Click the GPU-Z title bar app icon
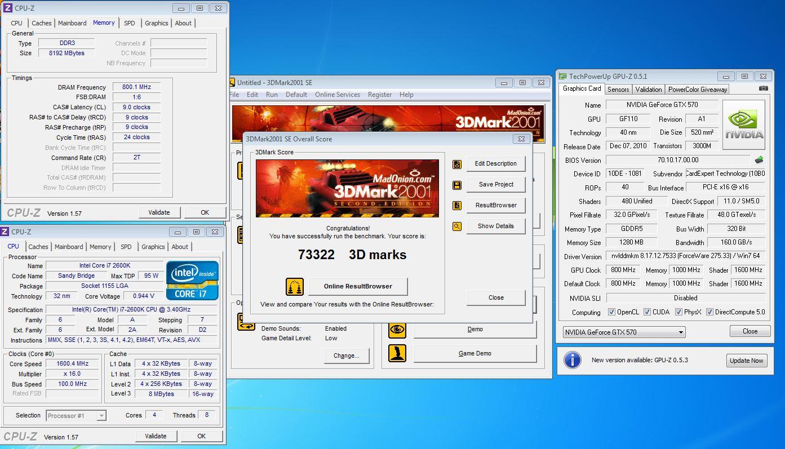This screenshot has width=785, height=449. (x=562, y=77)
